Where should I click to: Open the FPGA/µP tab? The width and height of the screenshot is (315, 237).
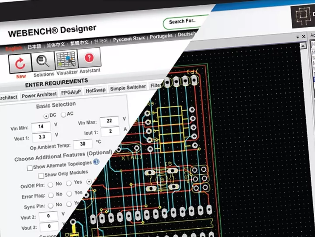tap(71, 92)
